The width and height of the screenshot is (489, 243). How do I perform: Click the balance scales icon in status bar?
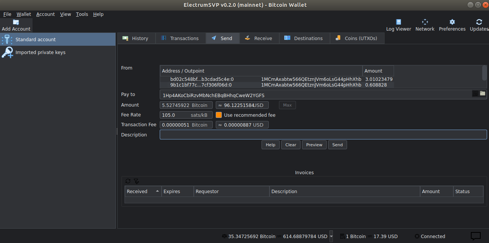pos(225,236)
